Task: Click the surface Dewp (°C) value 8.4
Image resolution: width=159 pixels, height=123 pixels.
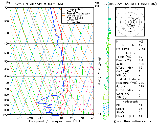Action: tap(141, 60)
